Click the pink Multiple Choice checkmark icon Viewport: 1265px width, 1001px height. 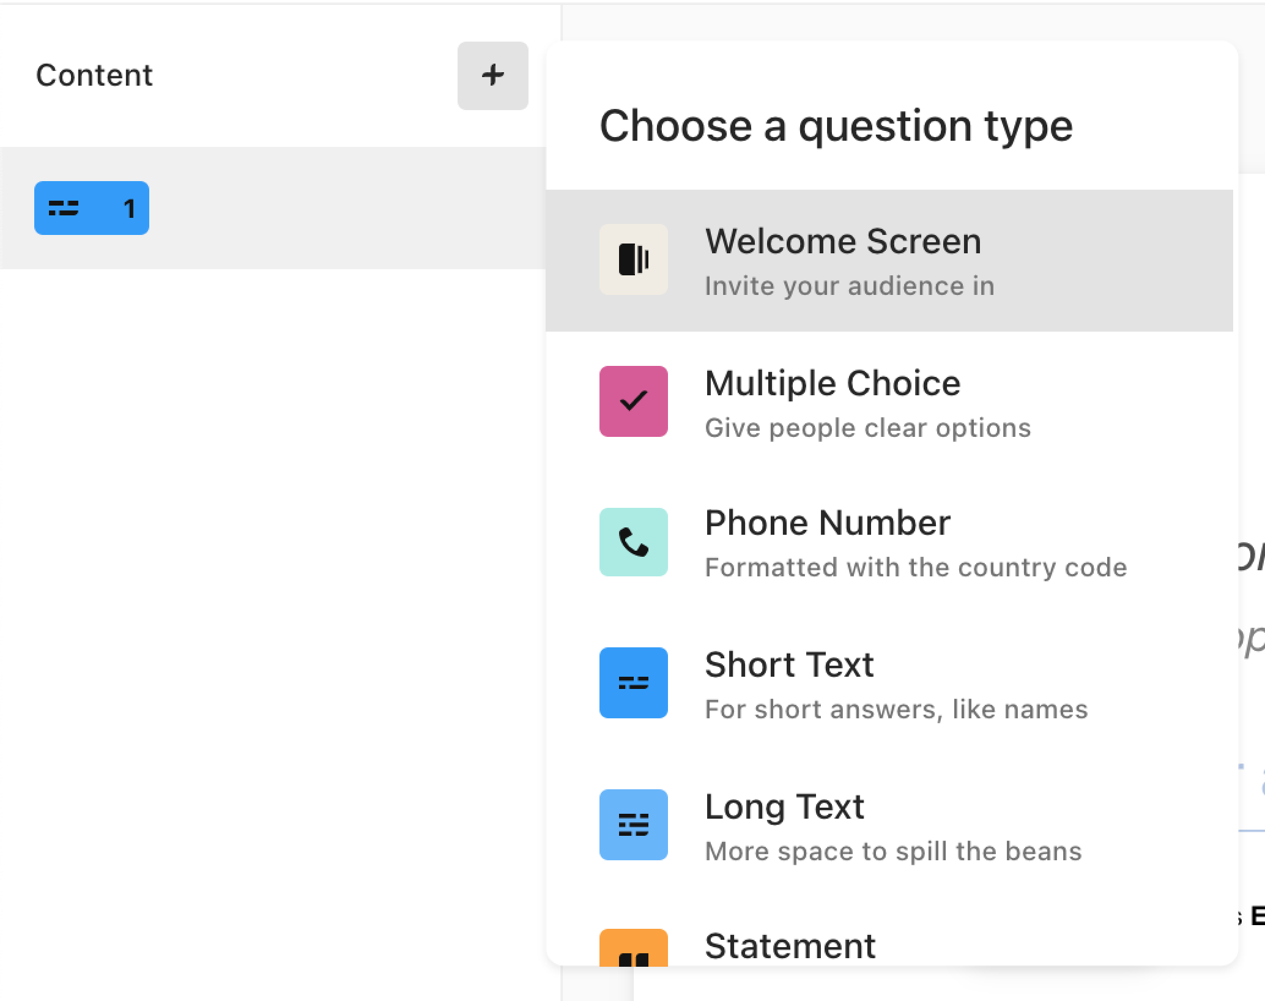[633, 401]
